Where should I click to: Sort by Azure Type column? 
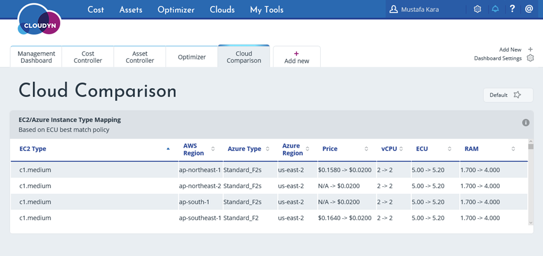(x=267, y=149)
